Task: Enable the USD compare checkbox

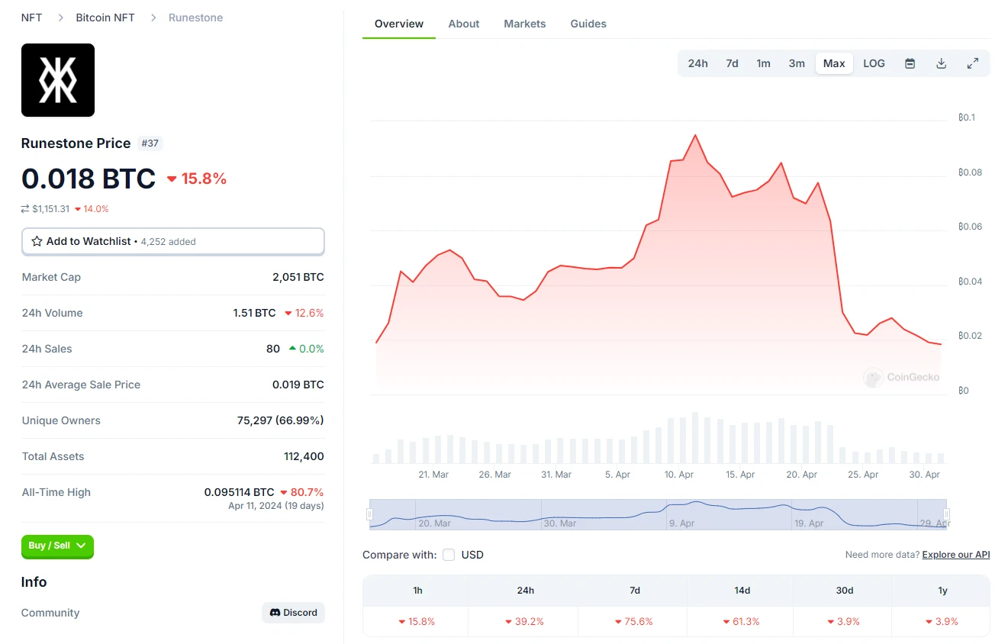Action: (449, 555)
